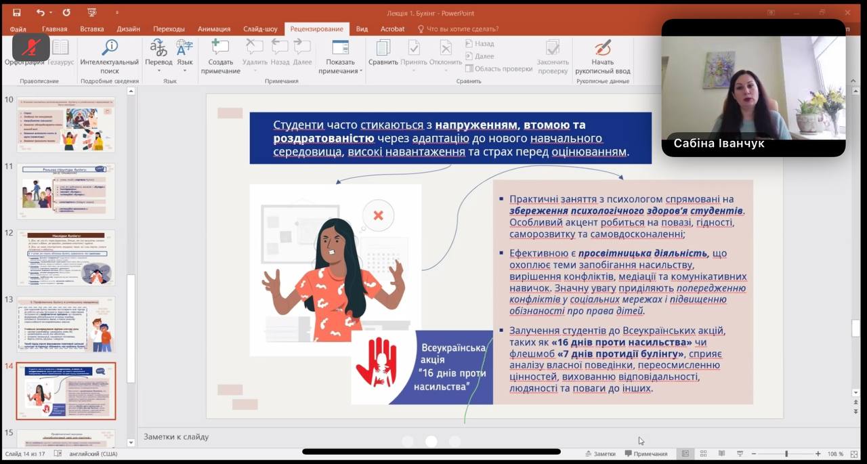Open the Вставка ribbon tab
The width and height of the screenshot is (867, 464).
pos(92,29)
